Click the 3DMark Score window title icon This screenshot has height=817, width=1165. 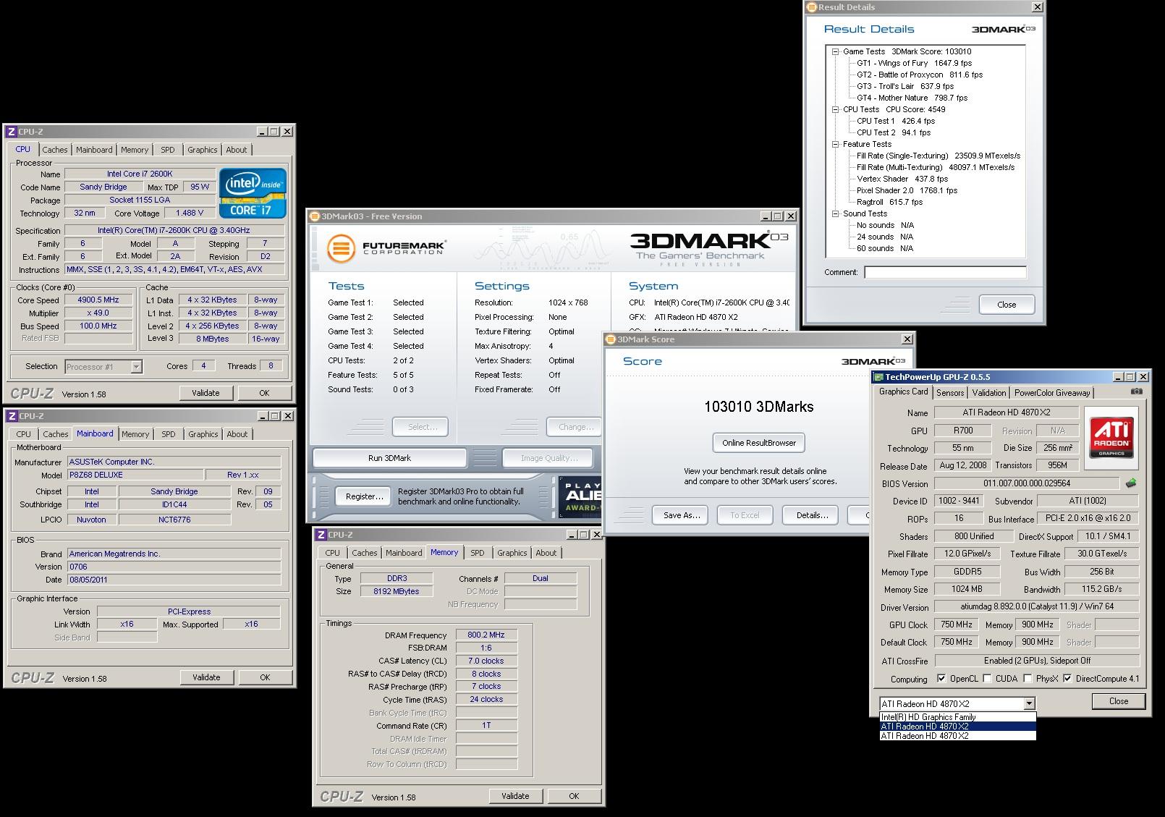[611, 339]
